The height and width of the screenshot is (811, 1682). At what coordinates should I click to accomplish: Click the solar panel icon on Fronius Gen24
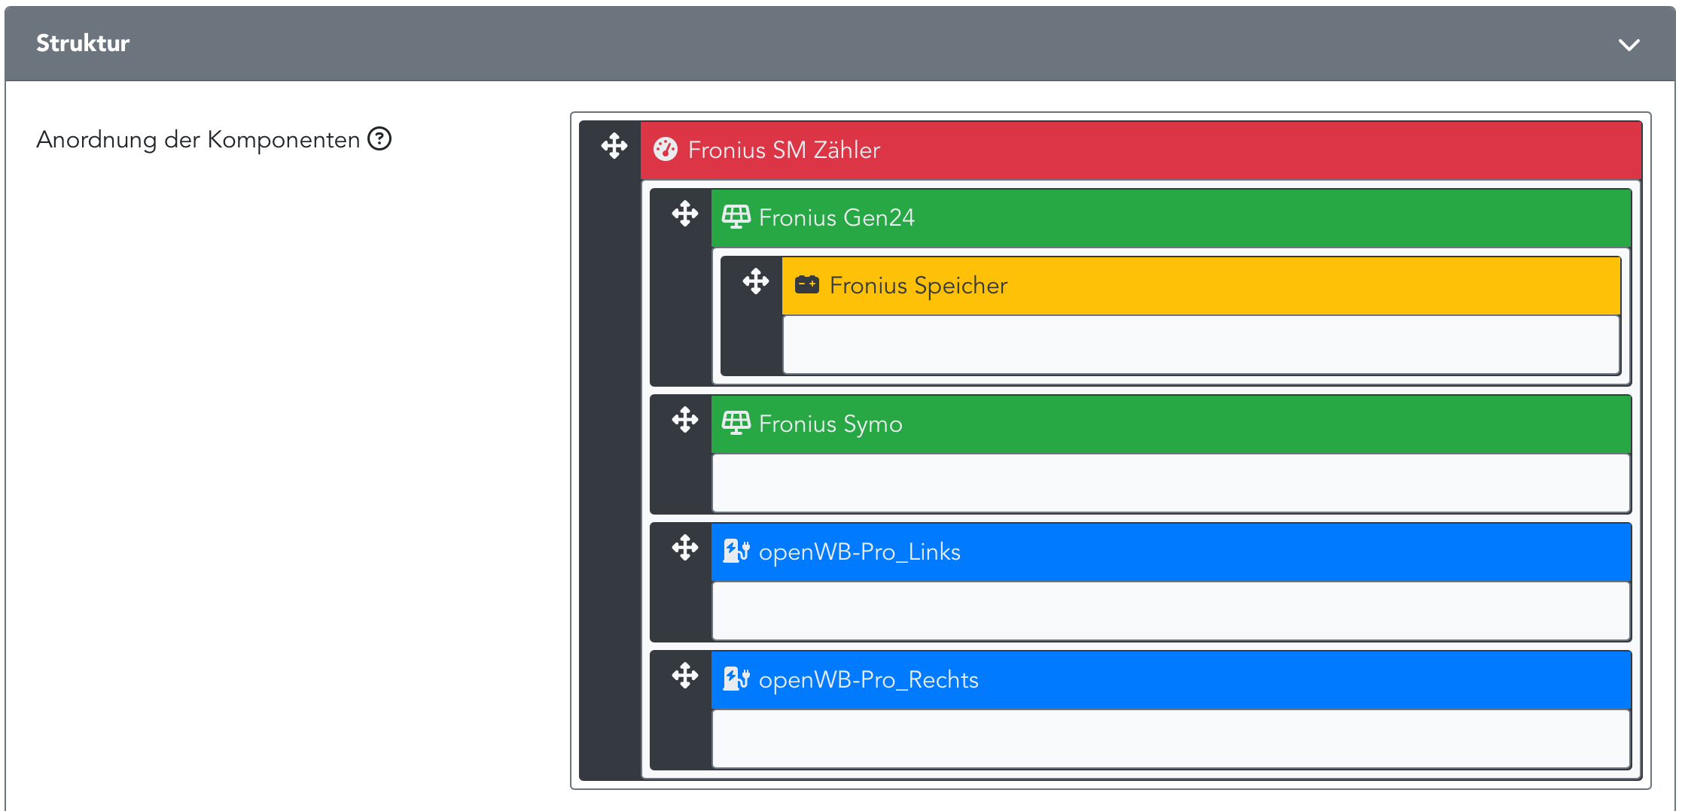[x=736, y=217]
